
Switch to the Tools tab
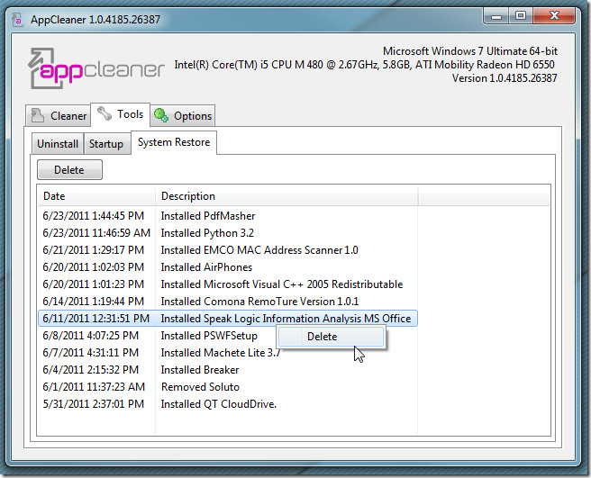pyautogui.click(x=120, y=113)
